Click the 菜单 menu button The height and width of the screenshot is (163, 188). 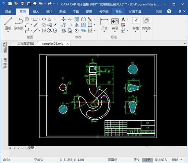click(x=8, y=12)
